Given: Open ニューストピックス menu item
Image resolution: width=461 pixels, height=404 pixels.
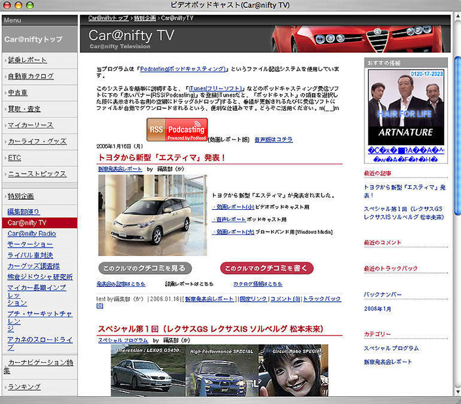Looking at the screenshot, I should click(x=37, y=174).
